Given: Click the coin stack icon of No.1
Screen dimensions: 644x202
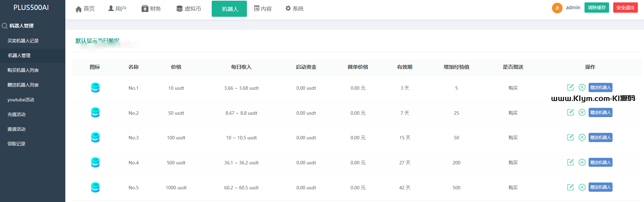Looking at the screenshot, I should click(x=95, y=88).
